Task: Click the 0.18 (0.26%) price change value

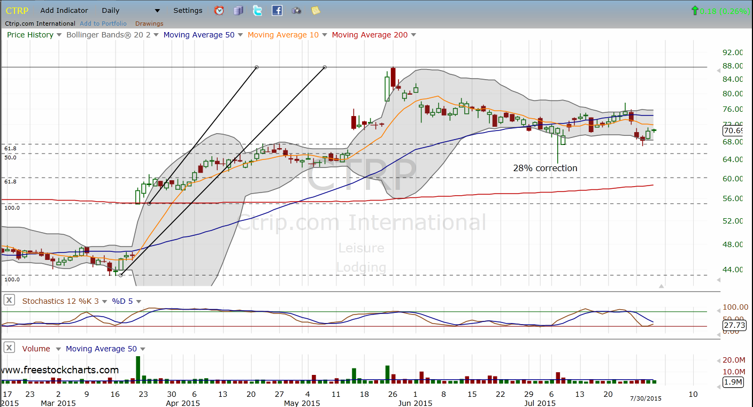Action: 725,10
